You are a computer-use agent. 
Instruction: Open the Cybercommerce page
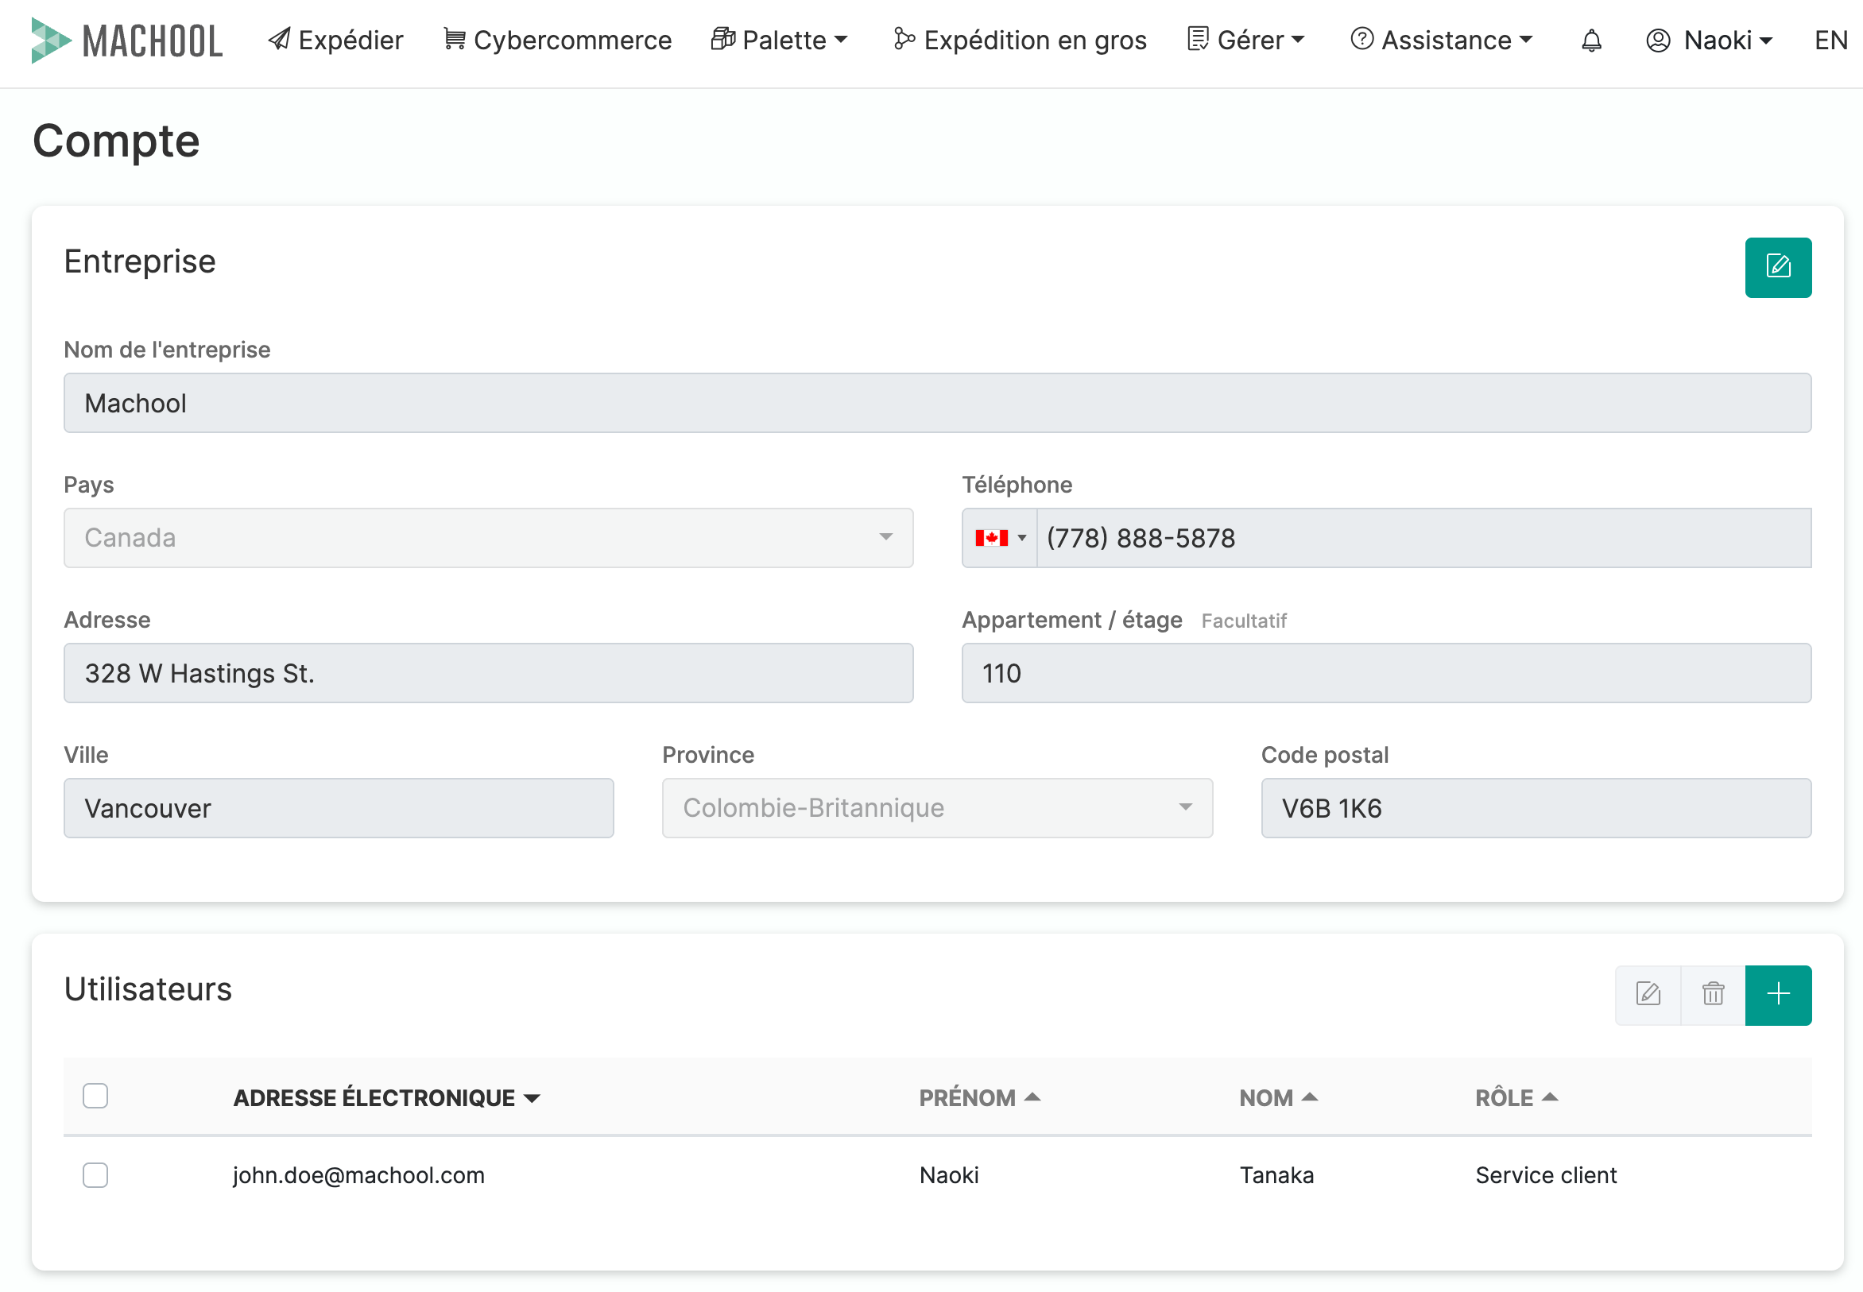coord(557,41)
